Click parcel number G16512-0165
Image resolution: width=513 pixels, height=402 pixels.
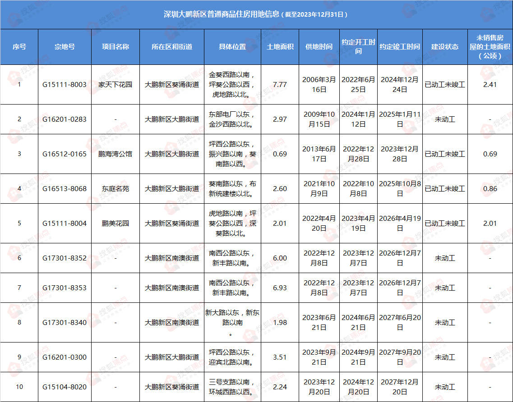pyautogui.click(x=65, y=154)
